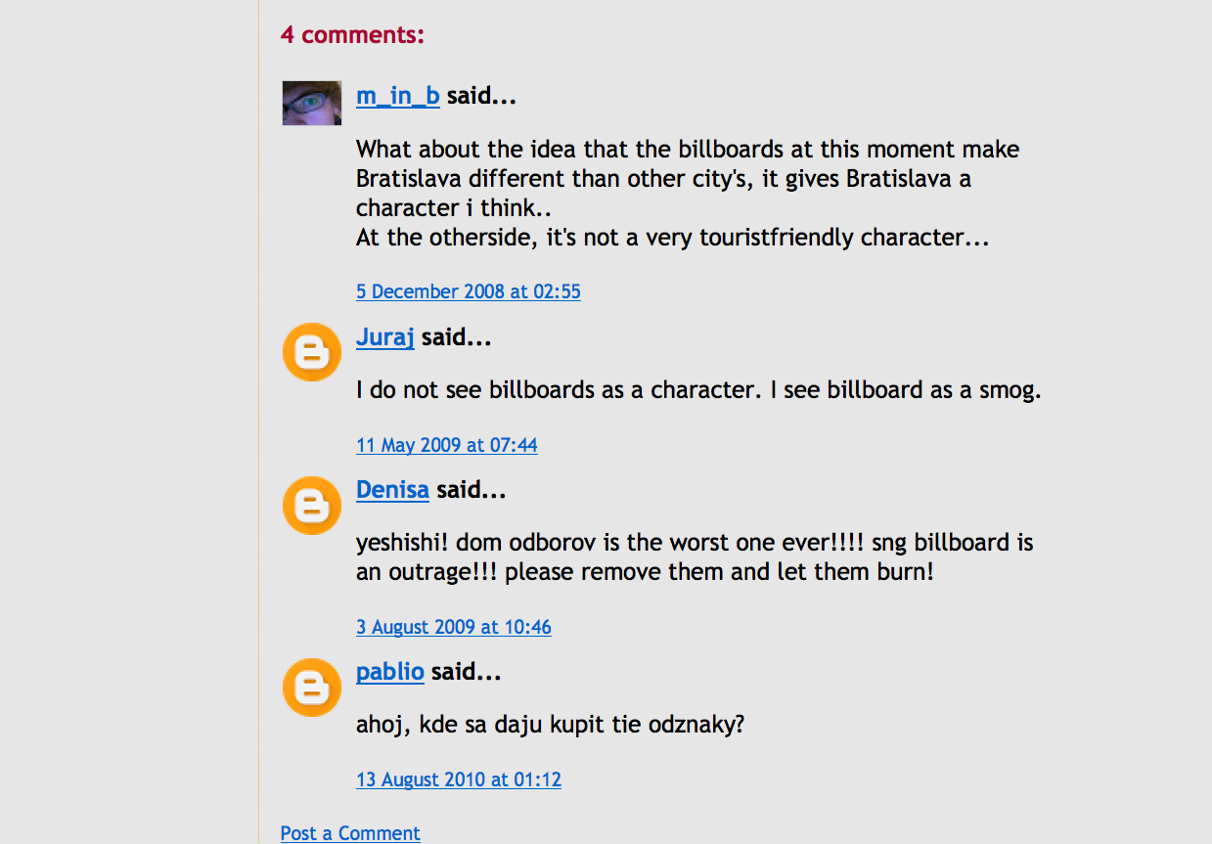Follow the 13 August 2010 timestamp link
The width and height of the screenshot is (1212, 844).
point(458,779)
